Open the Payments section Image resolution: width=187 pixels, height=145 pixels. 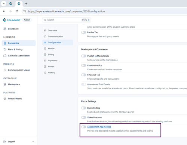58,61
